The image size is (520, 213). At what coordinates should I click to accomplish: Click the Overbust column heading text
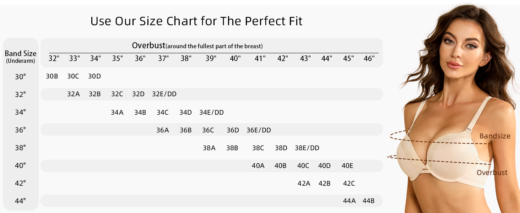tap(148, 45)
